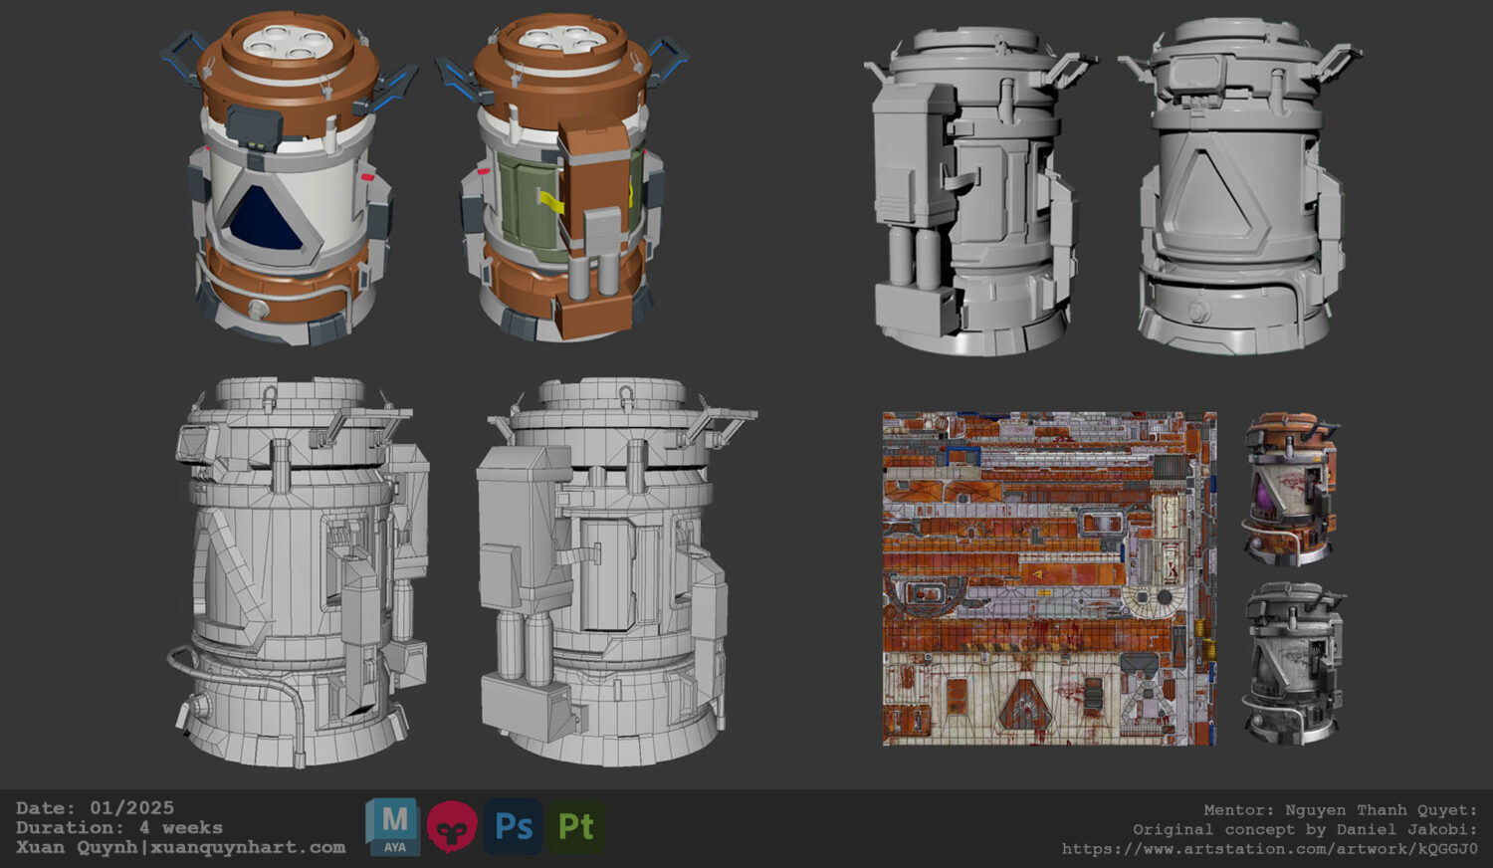
Task: Click the Autodesk Maya icon
Action: [392, 827]
